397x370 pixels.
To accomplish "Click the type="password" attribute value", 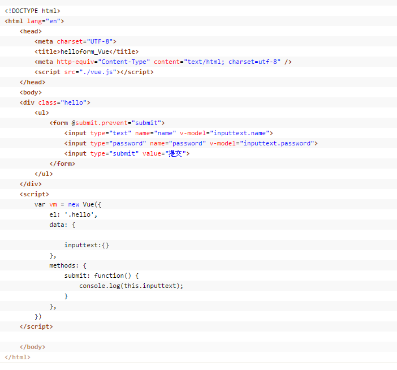I will (128, 143).
